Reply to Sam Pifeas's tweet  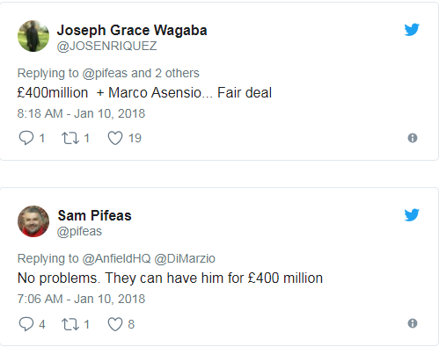click(x=26, y=324)
